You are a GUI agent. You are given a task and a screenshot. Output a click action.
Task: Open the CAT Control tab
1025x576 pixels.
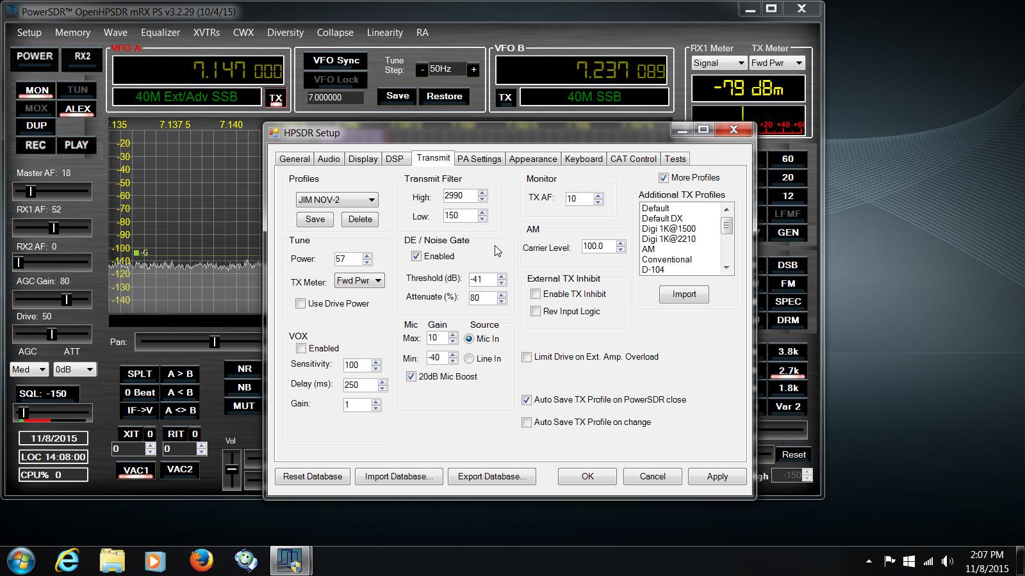coord(634,159)
